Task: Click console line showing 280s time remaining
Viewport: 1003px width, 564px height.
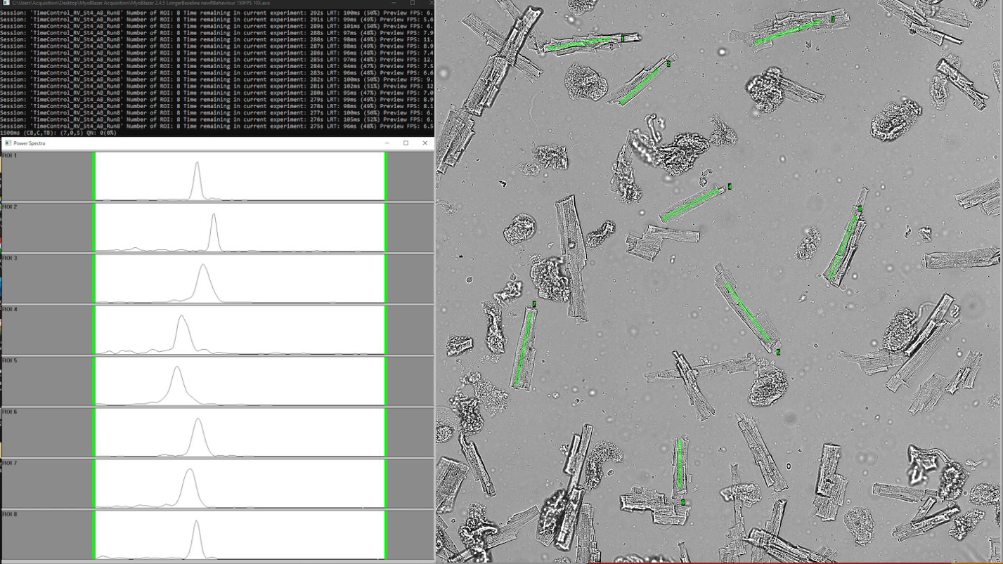Action: [x=216, y=93]
